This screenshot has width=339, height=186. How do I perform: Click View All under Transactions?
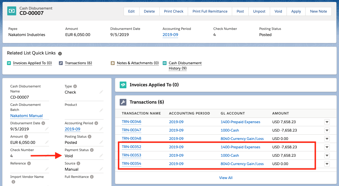click(x=226, y=178)
